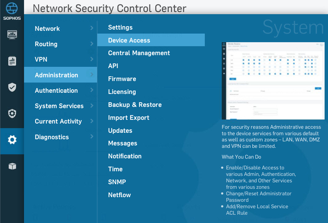The width and height of the screenshot is (328, 223).
Task: Click the gear System sidebar icon
Action: (x=12, y=140)
